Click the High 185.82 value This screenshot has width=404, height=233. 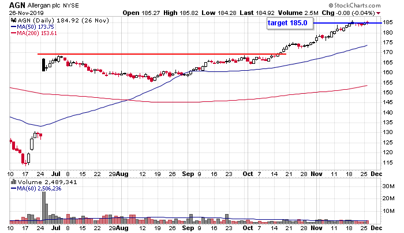[181, 13]
